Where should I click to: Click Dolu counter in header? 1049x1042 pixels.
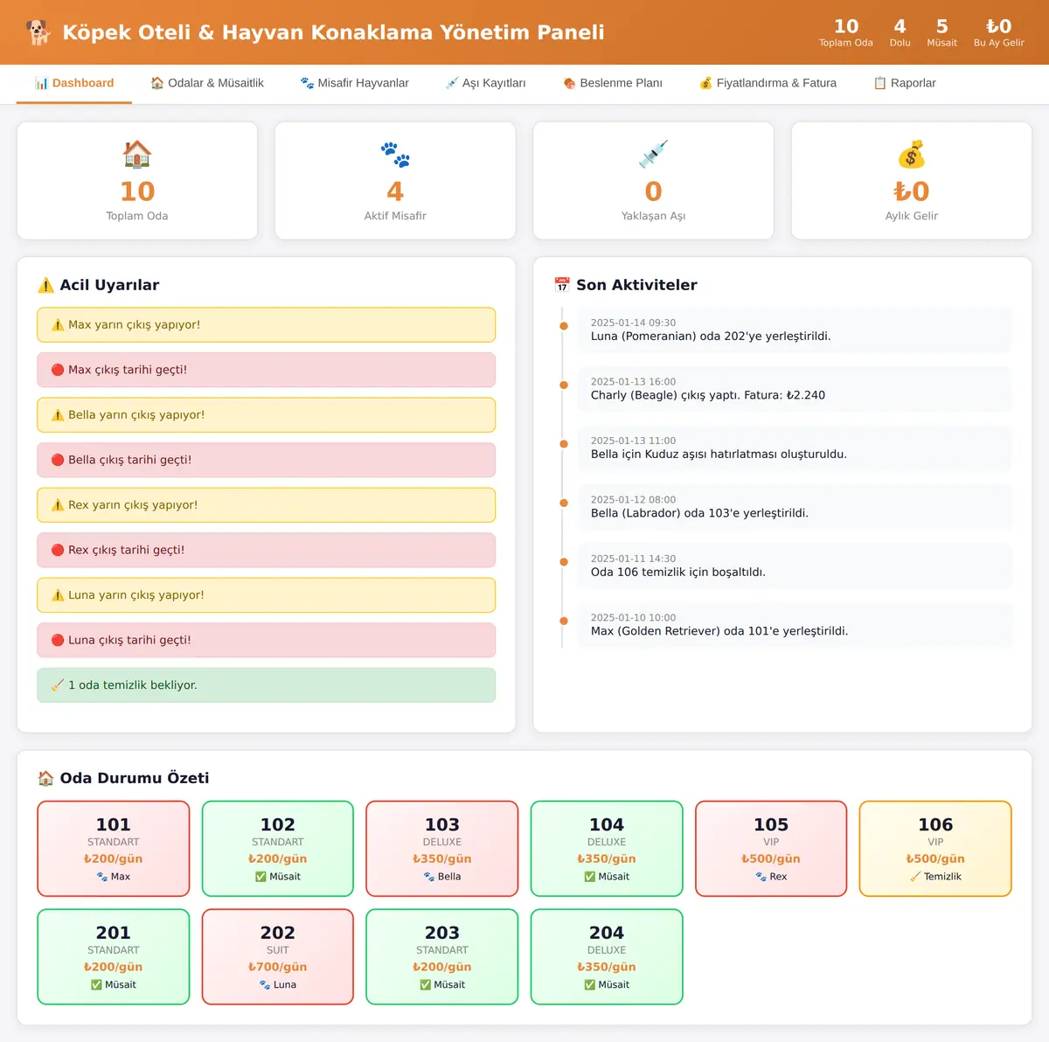900,32
